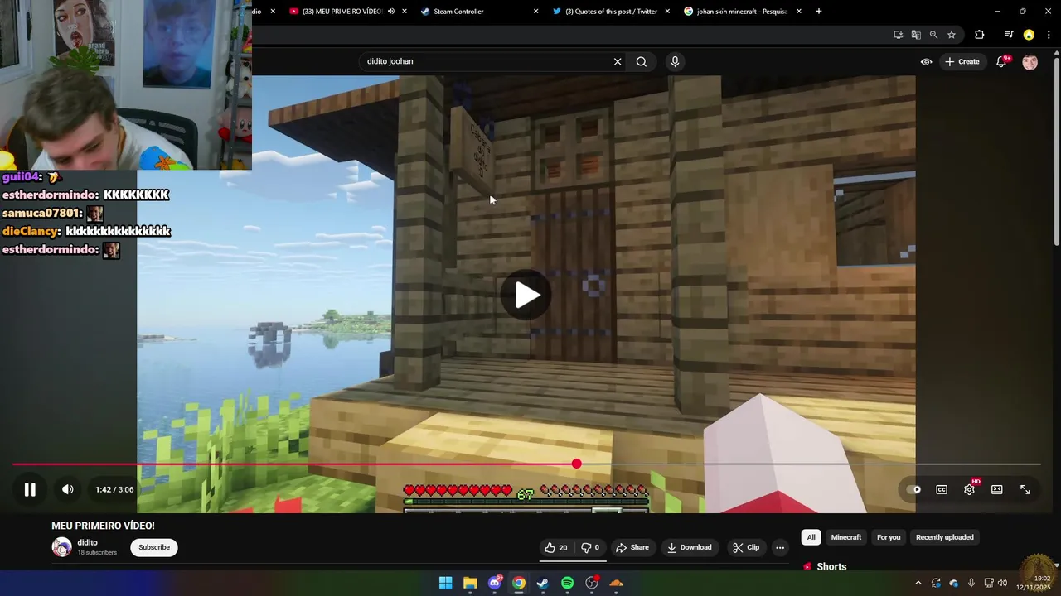
Task: Switch to Quotes of this post Twitter tab
Action: click(x=611, y=12)
